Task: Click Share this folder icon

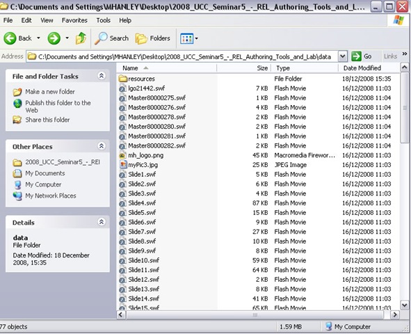Action: point(17,120)
